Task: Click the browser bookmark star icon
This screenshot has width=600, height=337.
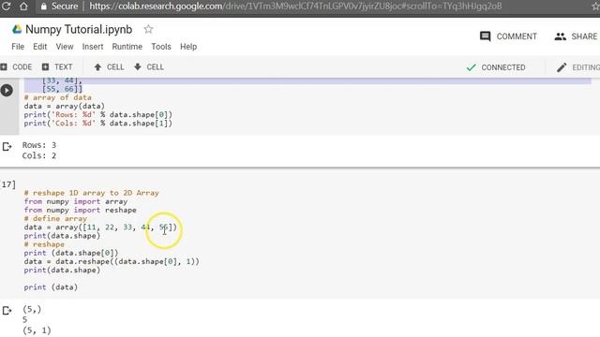Action: point(596,7)
